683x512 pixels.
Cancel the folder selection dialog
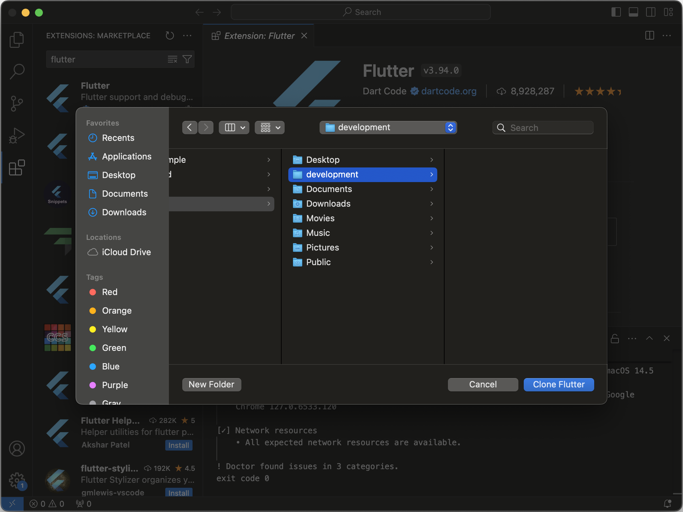tap(483, 384)
